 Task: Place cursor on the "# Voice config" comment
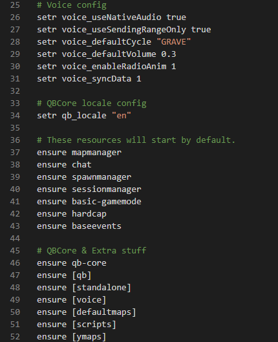click(72, 5)
